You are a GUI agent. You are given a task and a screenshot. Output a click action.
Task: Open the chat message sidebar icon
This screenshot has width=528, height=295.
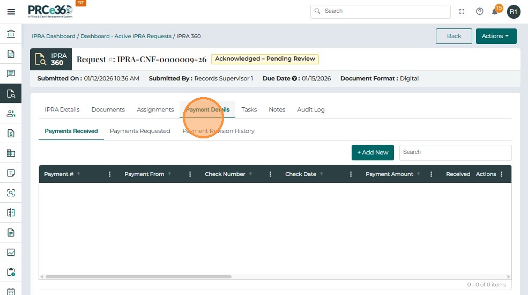[11, 73]
